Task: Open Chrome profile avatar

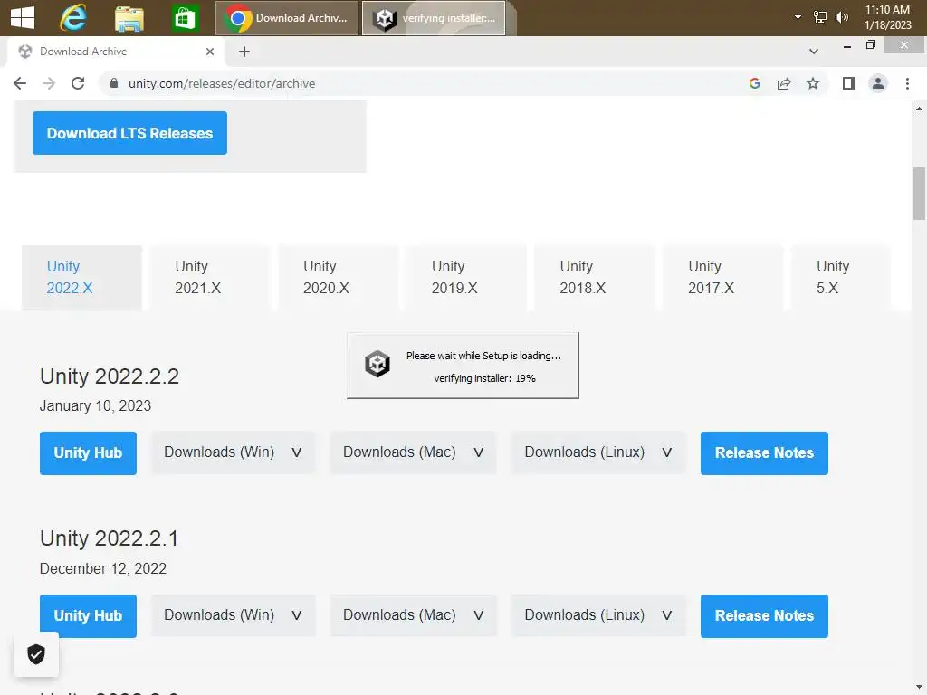Action: pyautogui.click(x=878, y=83)
